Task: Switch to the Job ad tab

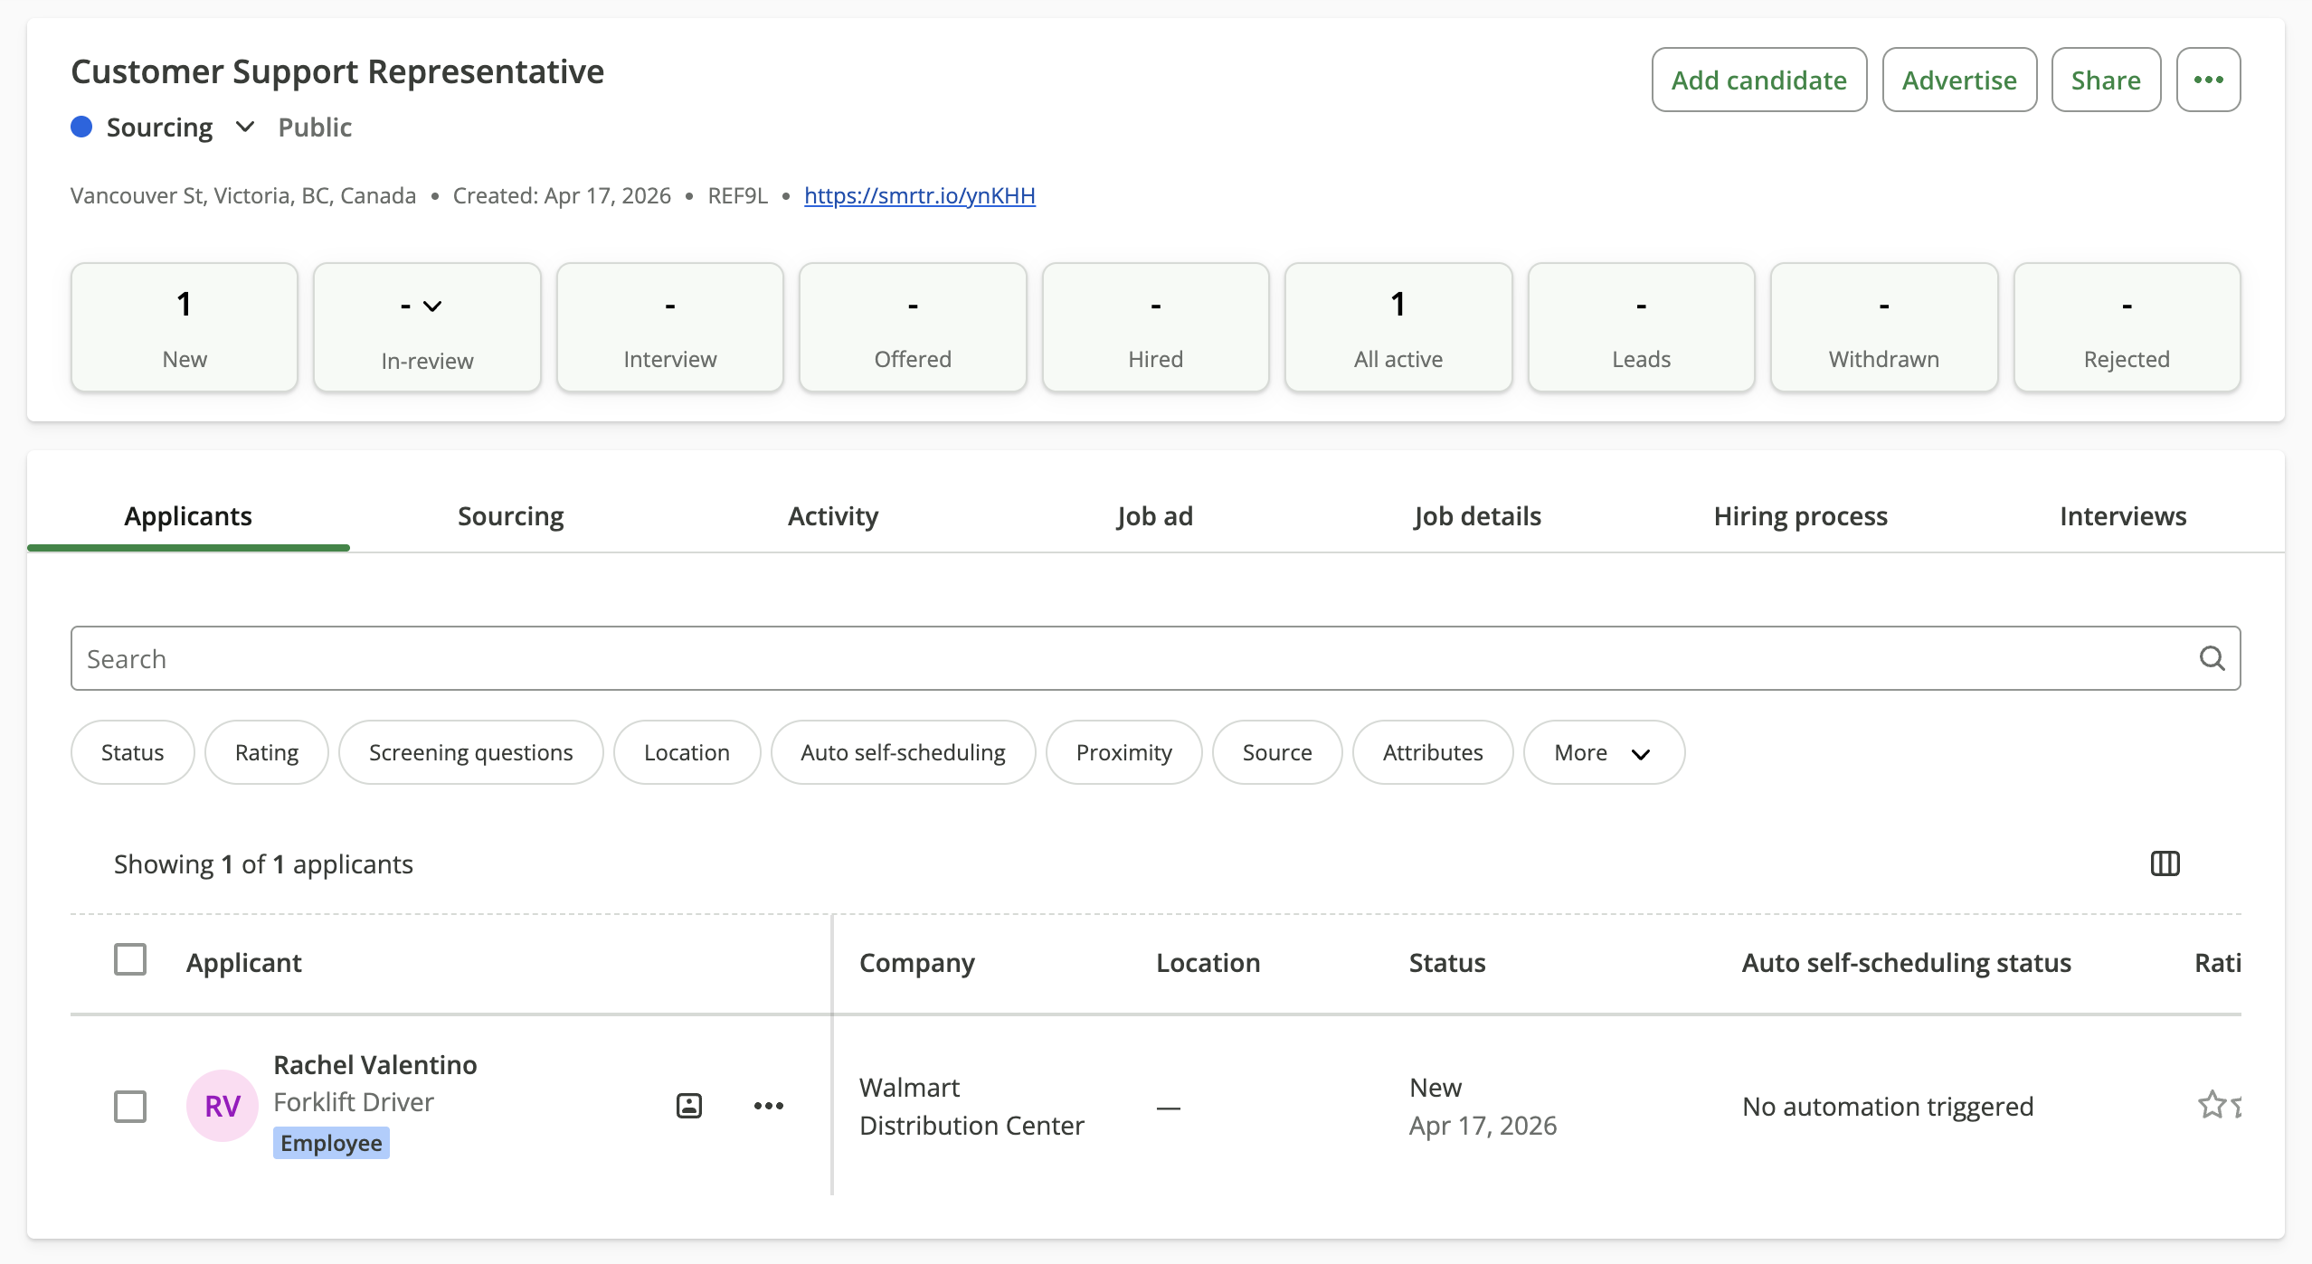Action: click(x=1155, y=516)
